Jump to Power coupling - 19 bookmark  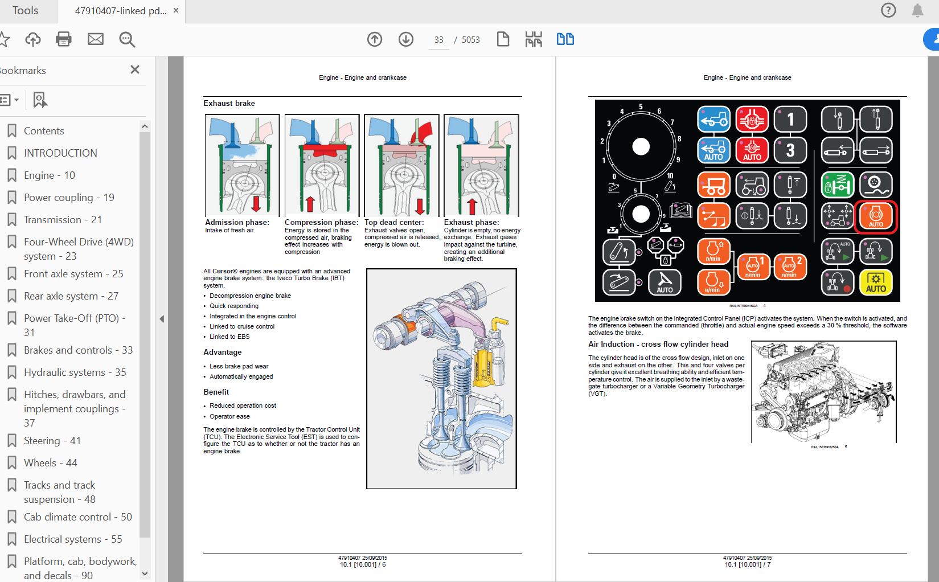tap(69, 198)
